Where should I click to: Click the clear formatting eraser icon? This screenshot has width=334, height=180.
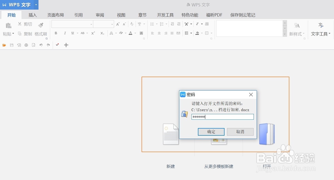(x=132, y=24)
